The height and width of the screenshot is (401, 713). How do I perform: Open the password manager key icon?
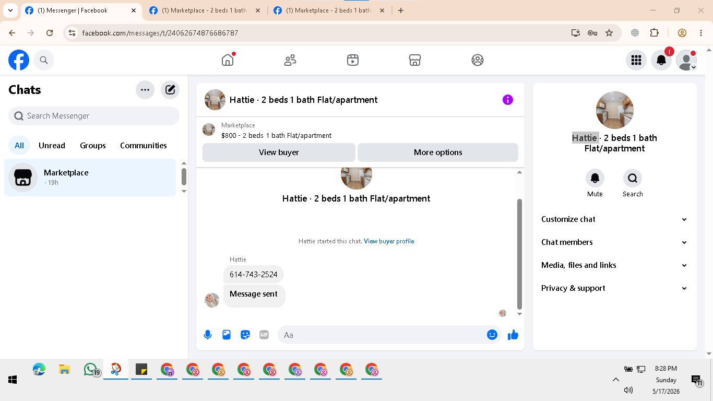(x=592, y=33)
